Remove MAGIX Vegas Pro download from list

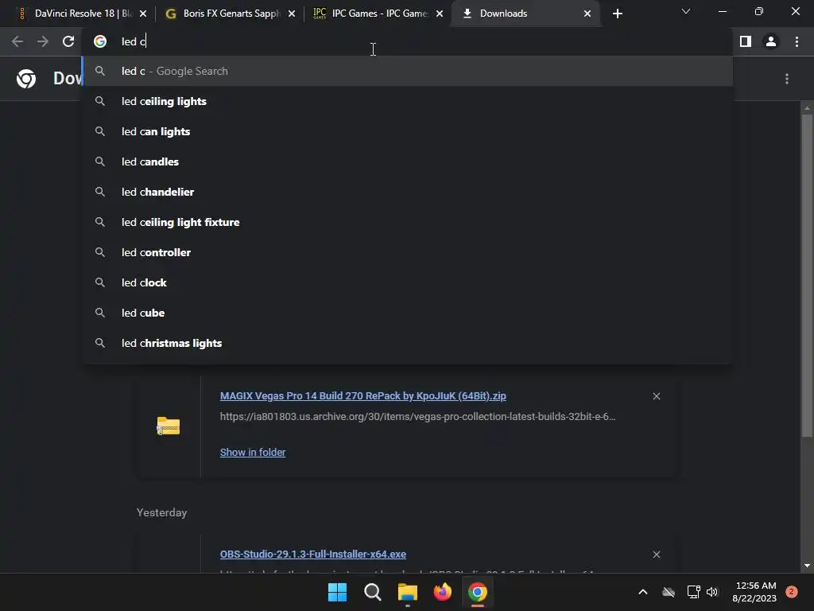tap(656, 396)
